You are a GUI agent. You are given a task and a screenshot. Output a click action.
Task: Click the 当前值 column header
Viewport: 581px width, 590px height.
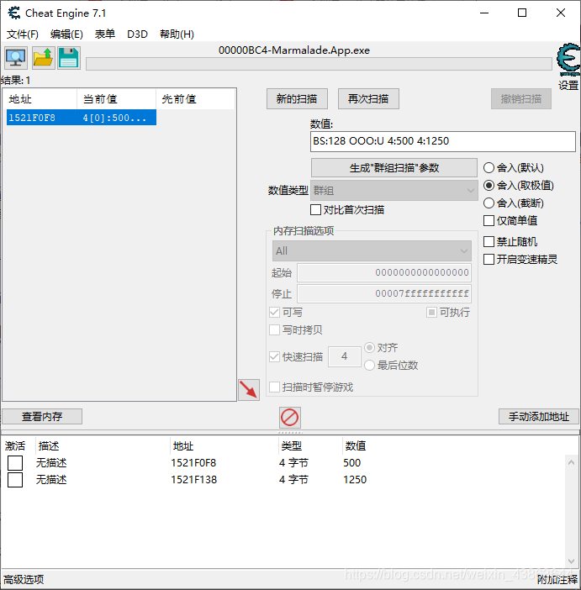tap(116, 99)
